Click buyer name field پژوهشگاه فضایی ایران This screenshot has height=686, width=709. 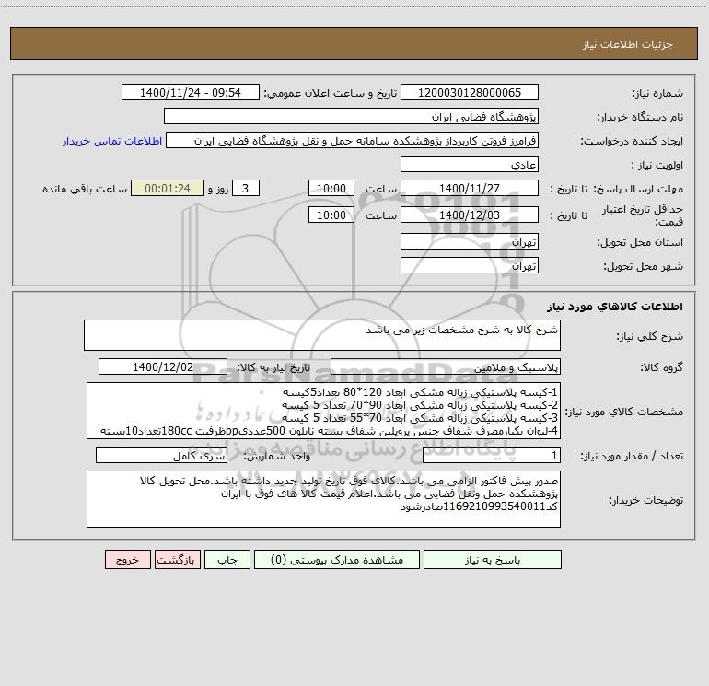click(351, 116)
